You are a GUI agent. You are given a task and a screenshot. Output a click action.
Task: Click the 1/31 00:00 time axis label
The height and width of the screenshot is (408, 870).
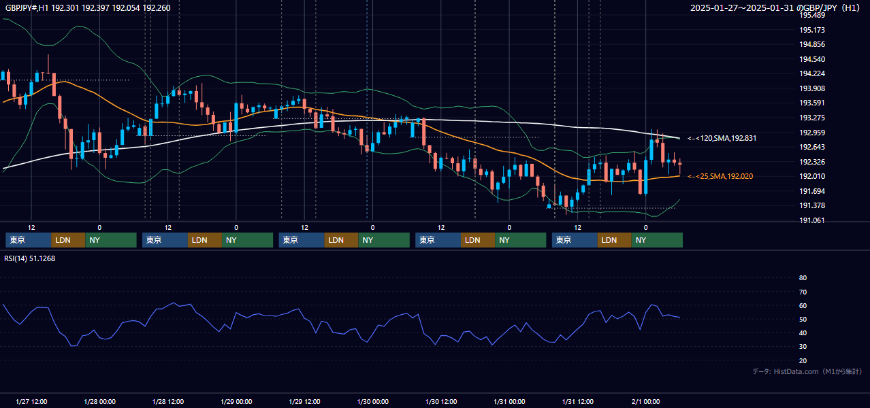509,402
